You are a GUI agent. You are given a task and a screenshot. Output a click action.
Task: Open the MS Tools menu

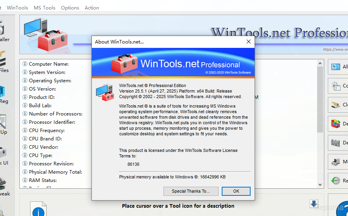[44, 8]
